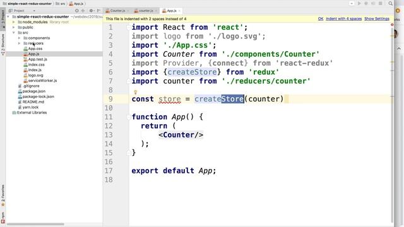Click Indent with 4 spaces link
Viewport: 404px width, 227px height.
pos(343,19)
